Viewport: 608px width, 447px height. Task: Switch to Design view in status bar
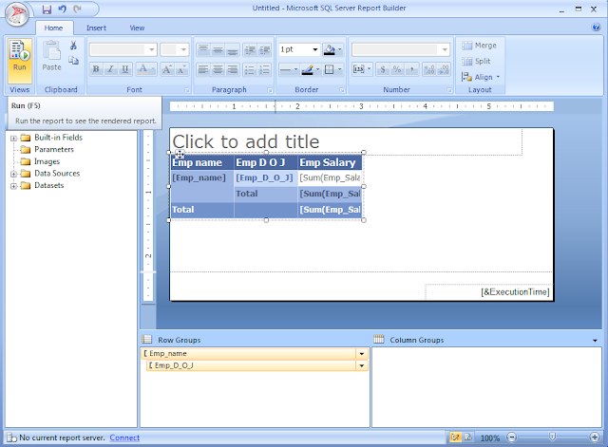pyautogui.click(x=455, y=438)
